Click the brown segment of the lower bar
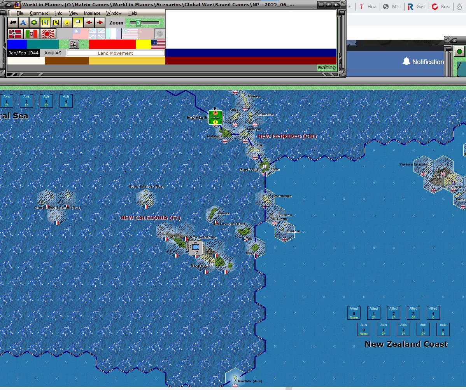The image size is (466, 390). pyautogui.click(x=67, y=61)
